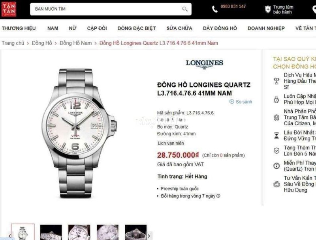Click the Tân Tân logo icon

[9, 9]
